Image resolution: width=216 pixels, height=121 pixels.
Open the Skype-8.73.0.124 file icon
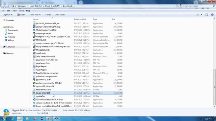point(34,93)
